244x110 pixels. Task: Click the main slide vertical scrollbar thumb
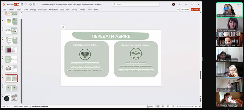pos(201,75)
